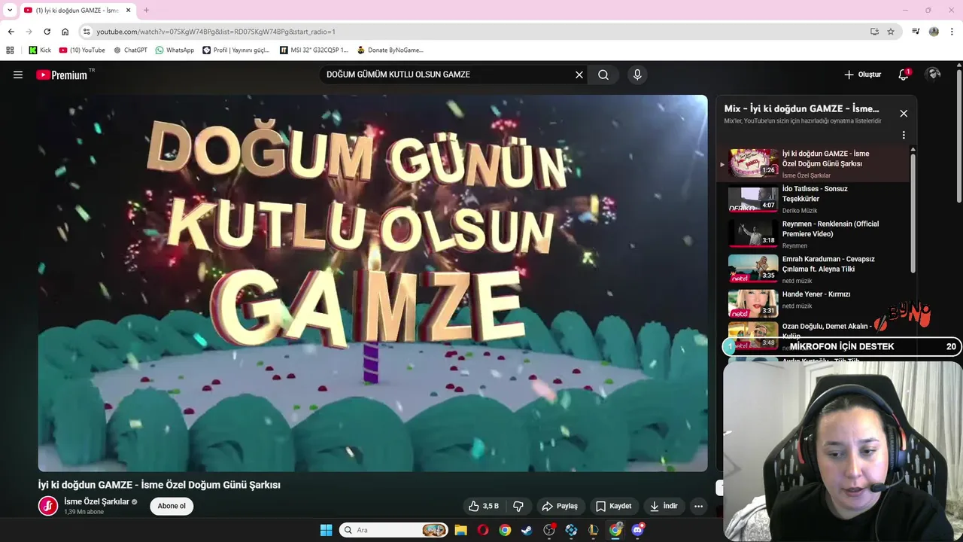The image size is (963, 542).
Task: Click the Oluştur create button
Action: tap(862, 75)
